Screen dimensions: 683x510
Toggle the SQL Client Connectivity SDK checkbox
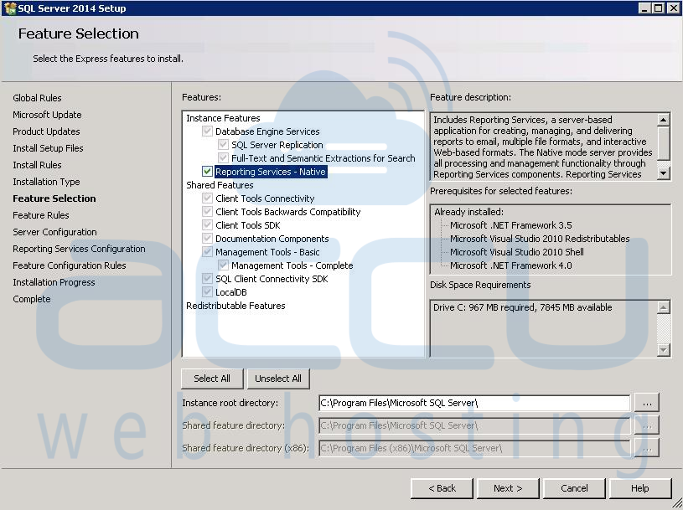(207, 279)
